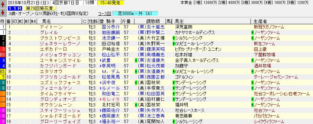
Task: Select horse name フィエールマン
Action: point(57,88)
